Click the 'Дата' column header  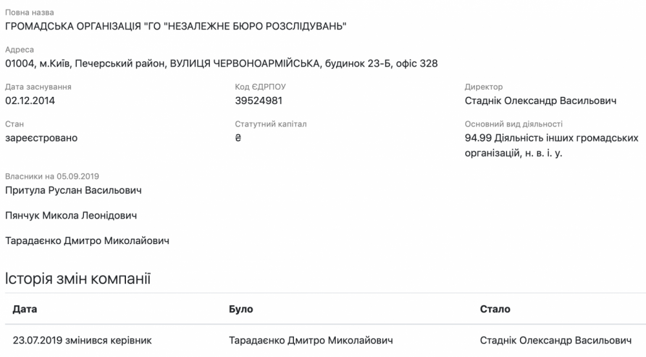25,309
